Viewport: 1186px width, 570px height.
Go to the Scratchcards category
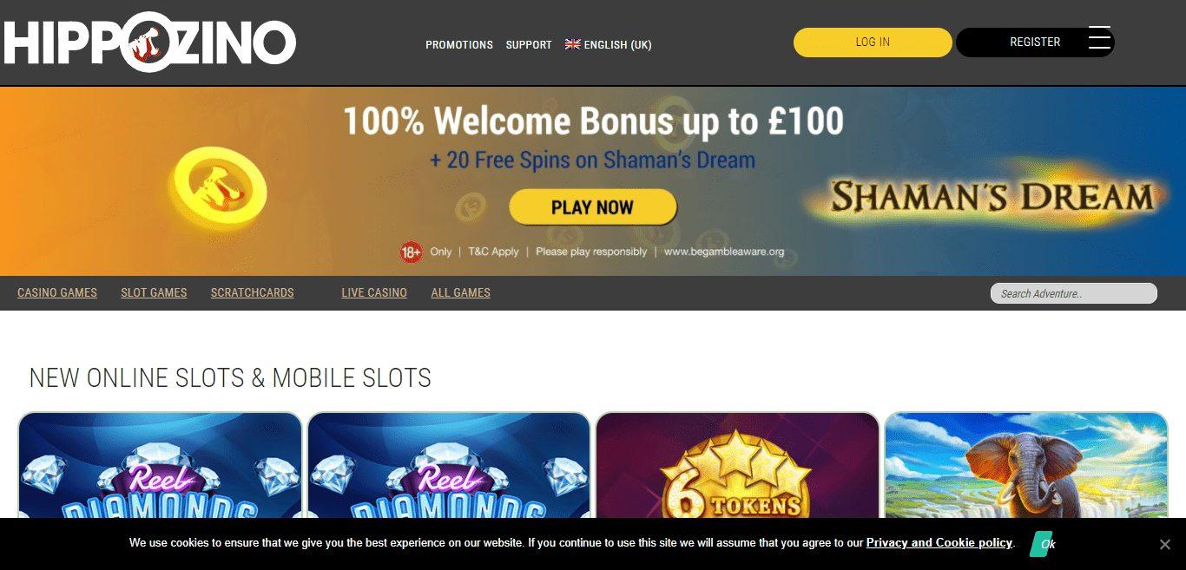(x=252, y=293)
